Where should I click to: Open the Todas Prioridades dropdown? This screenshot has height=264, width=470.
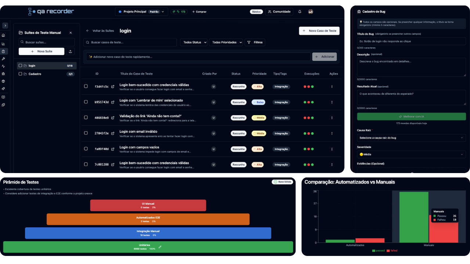(226, 42)
